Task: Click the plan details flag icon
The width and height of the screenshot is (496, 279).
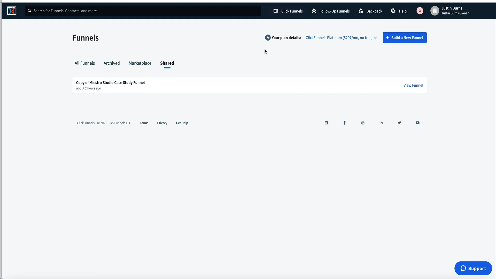Action: [268, 38]
